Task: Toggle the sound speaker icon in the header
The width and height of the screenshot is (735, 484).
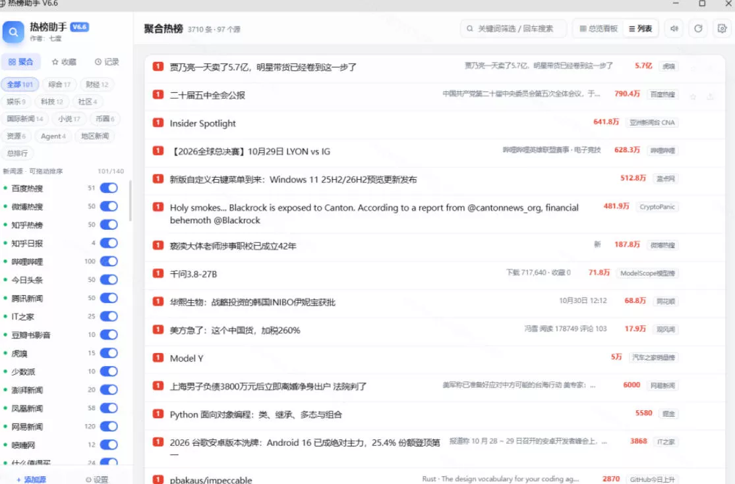Action: click(674, 28)
